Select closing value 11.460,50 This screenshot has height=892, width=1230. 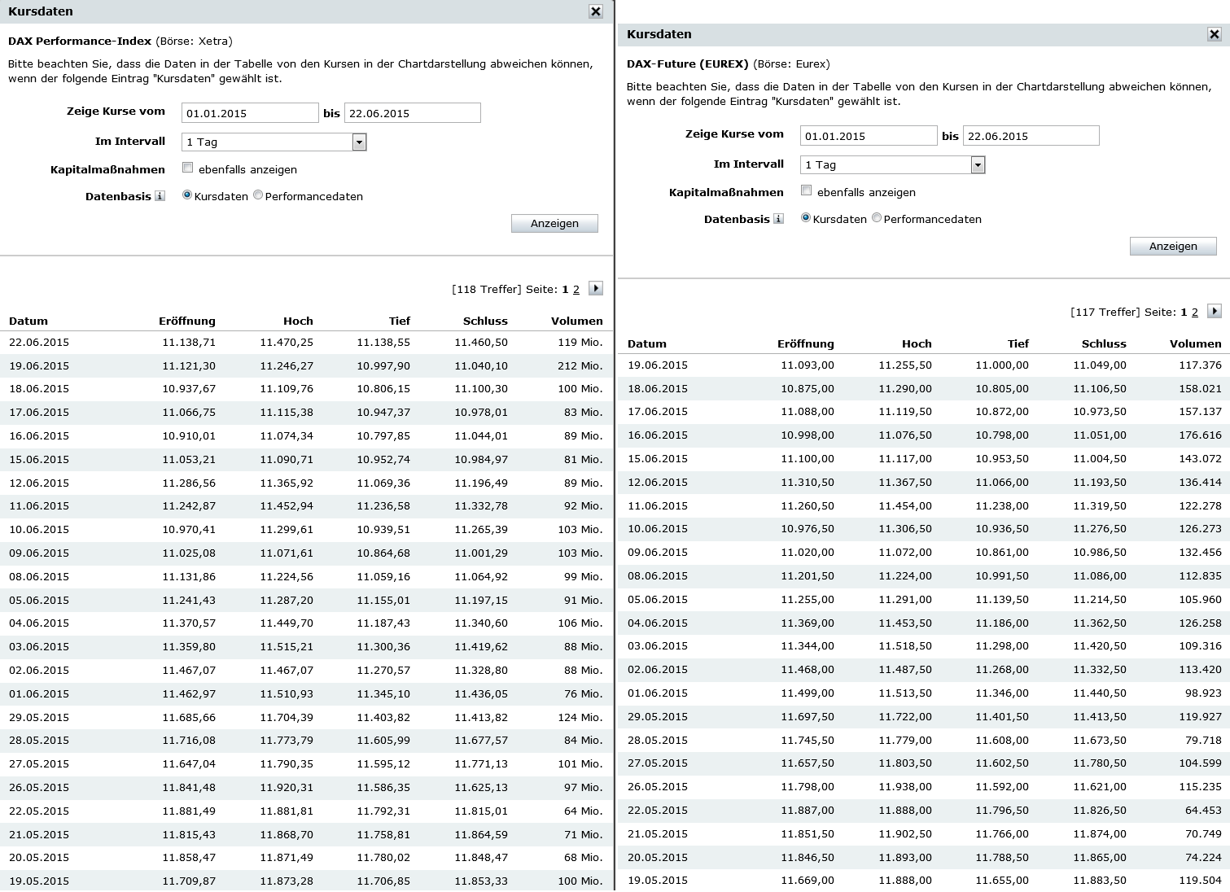click(481, 343)
